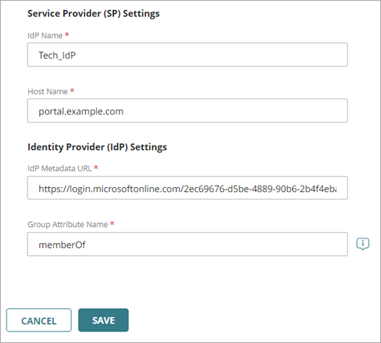Click the portal.example.com text value
Screen dimensions: 381x343
[81, 112]
